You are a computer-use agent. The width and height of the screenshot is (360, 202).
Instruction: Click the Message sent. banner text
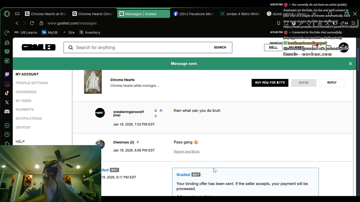click(184, 64)
